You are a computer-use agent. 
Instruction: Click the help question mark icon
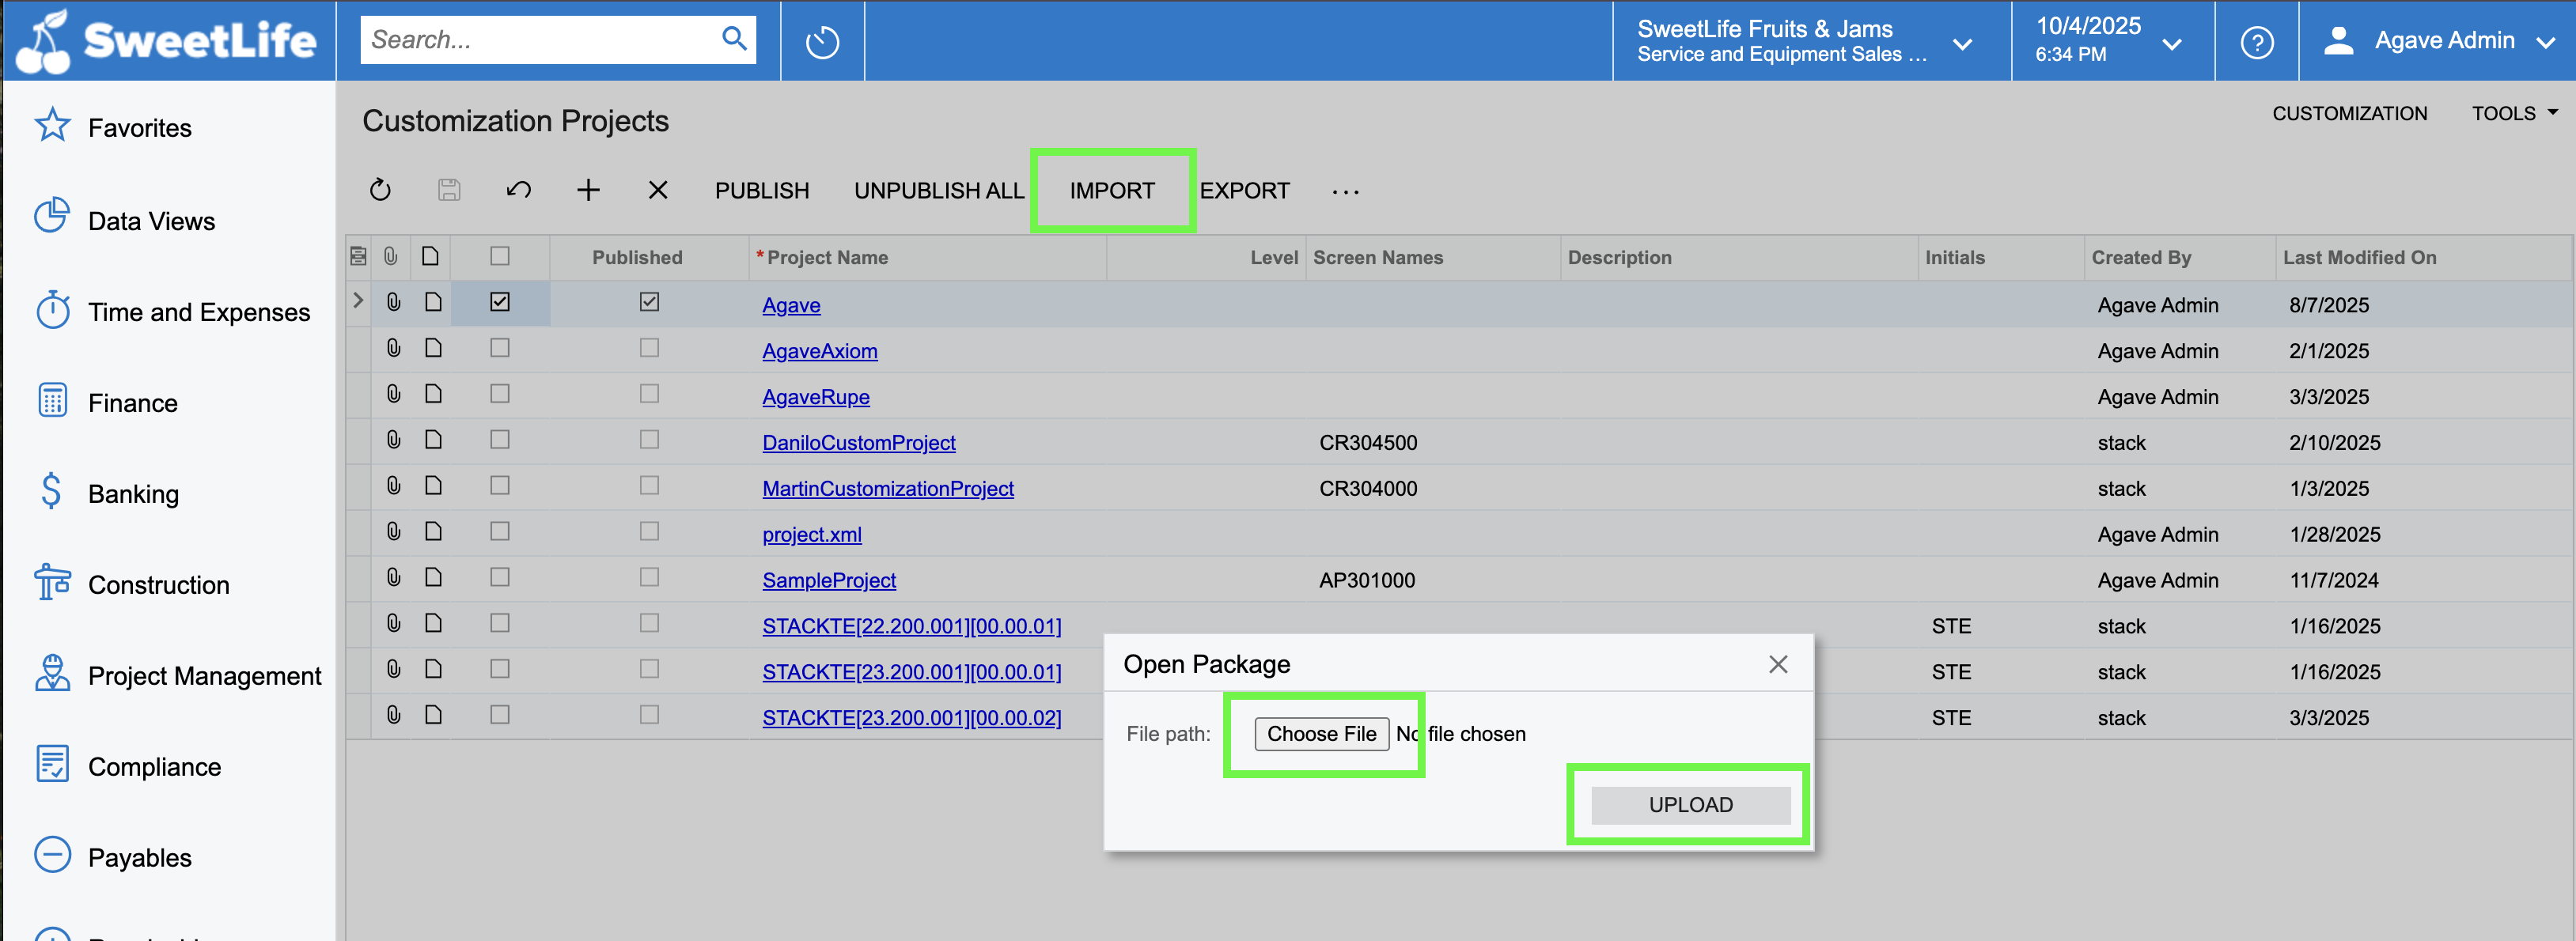click(2256, 42)
